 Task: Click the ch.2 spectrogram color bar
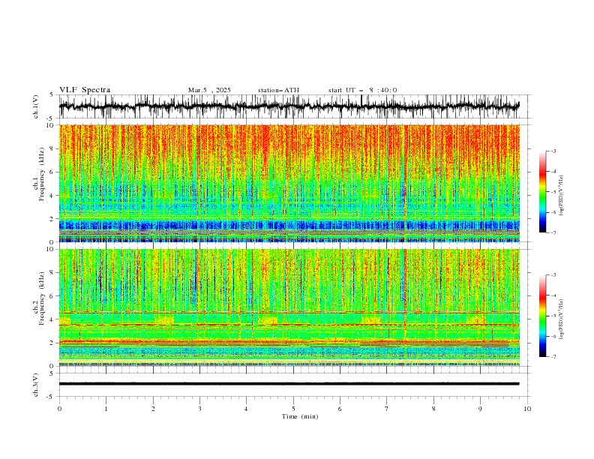tap(543, 316)
